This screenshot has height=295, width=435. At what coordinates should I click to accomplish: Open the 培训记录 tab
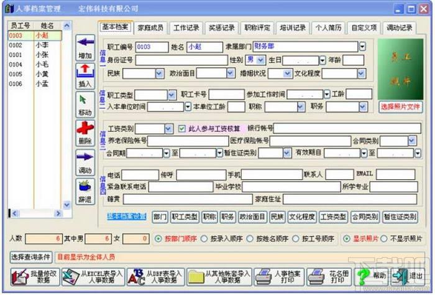coord(293,28)
